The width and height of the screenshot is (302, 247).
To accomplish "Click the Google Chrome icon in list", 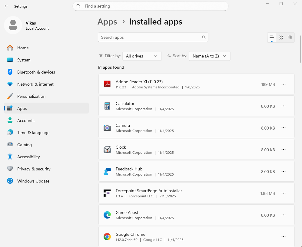I will click(107, 237).
